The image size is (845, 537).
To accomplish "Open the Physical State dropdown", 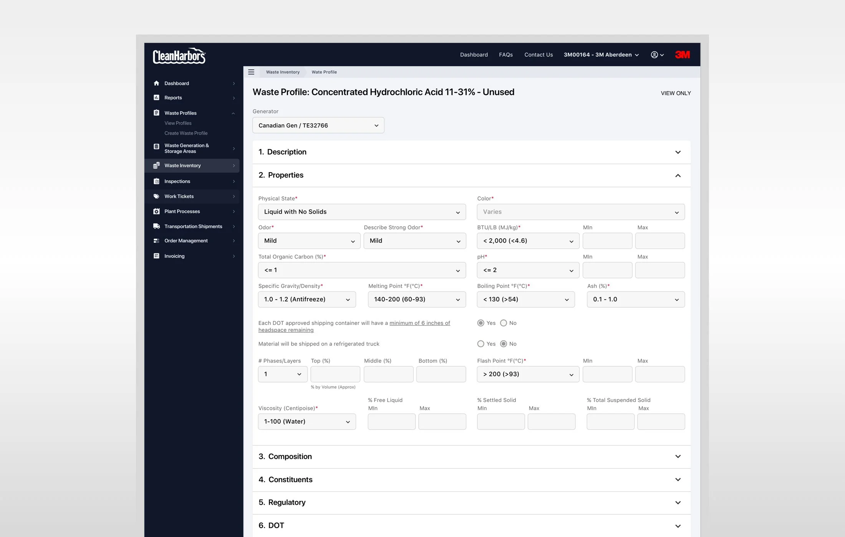I will (x=362, y=212).
